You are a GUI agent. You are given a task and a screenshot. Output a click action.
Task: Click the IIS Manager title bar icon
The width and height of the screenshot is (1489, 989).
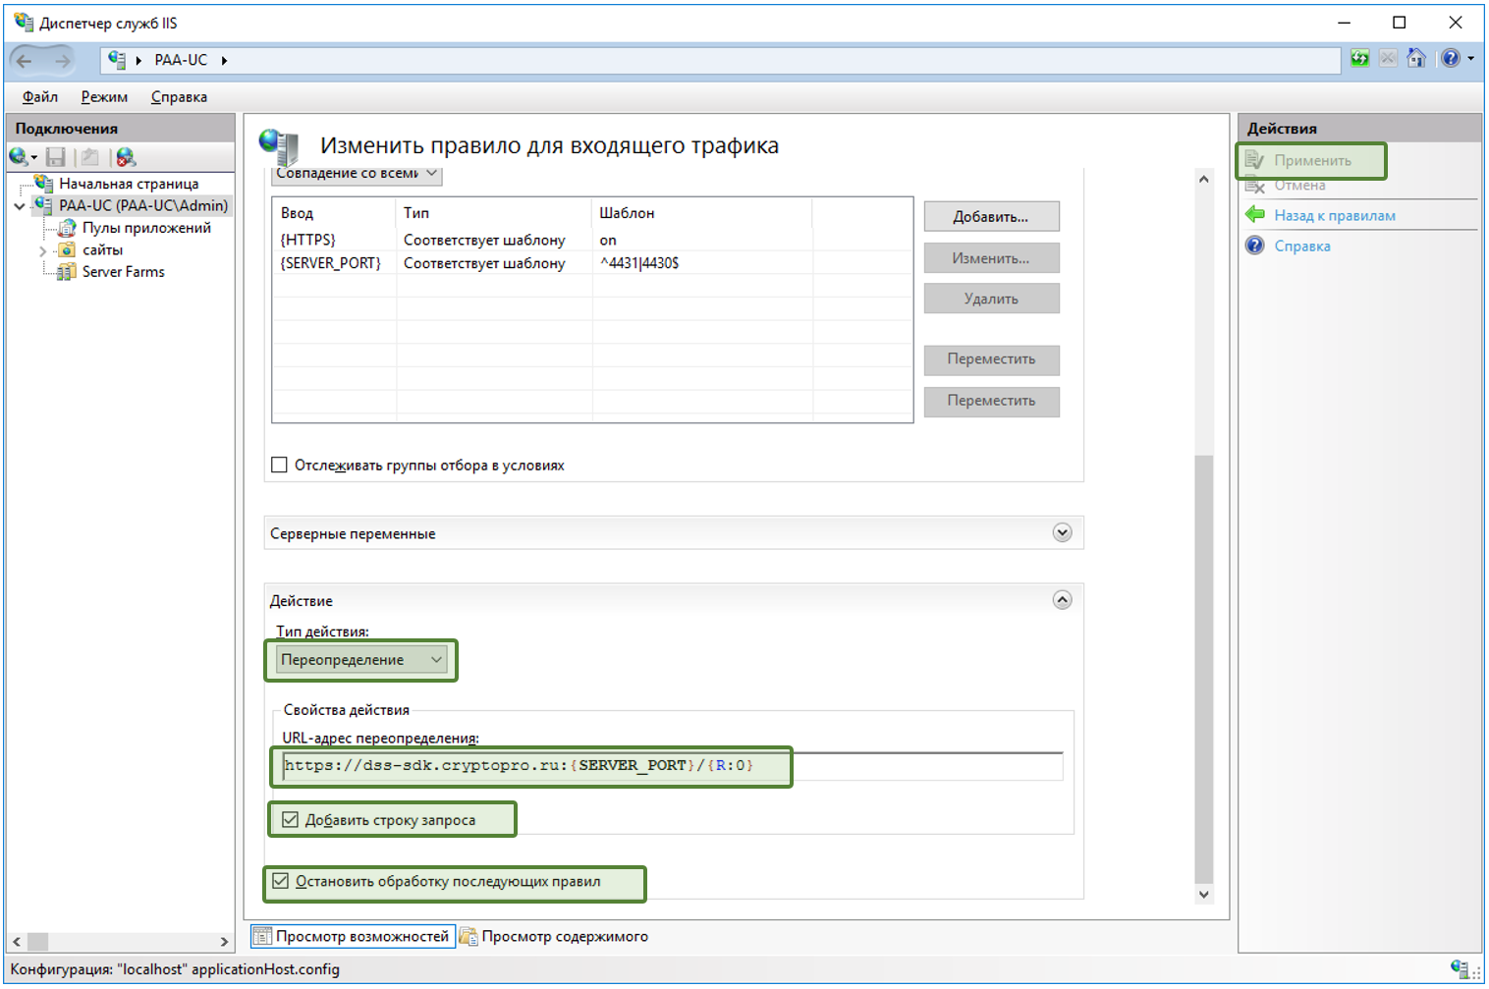pos(24,22)
